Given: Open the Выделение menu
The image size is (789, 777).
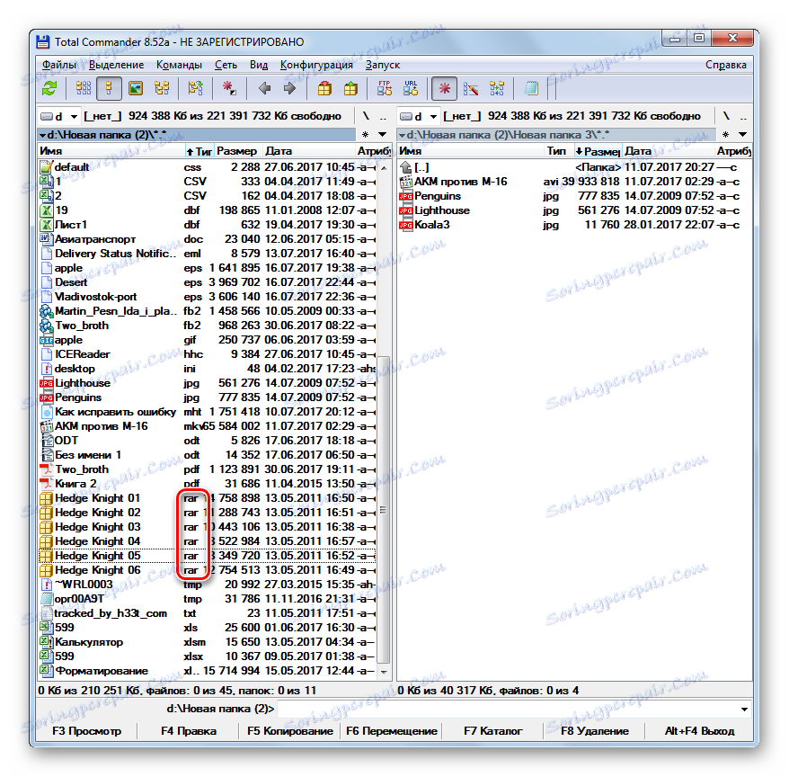Looking at the screenshot, I should pyautogui.click(x=116, y=65).
